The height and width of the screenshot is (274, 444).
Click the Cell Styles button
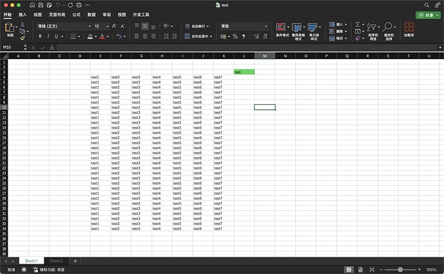click(x=314, y=31)
